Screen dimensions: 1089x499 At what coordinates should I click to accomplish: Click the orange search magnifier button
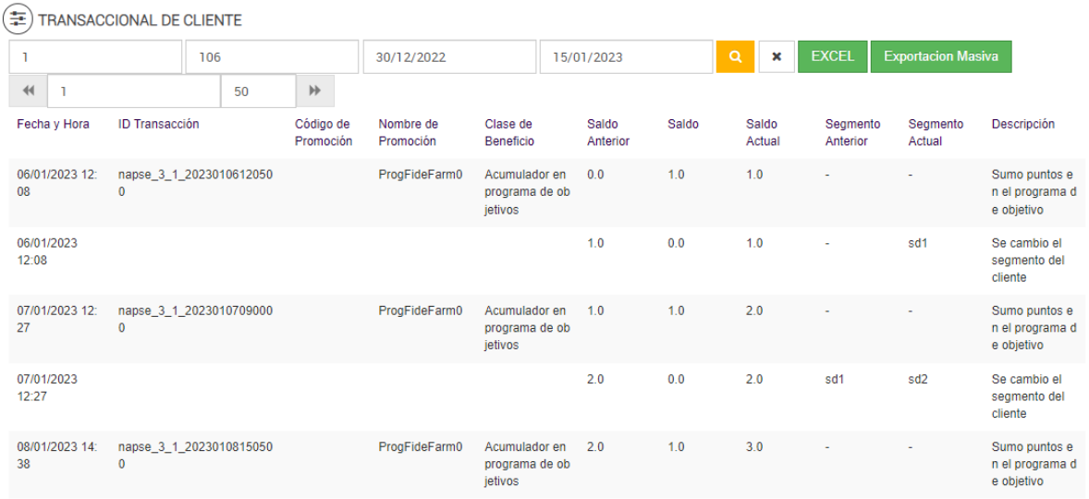[735, 56]
